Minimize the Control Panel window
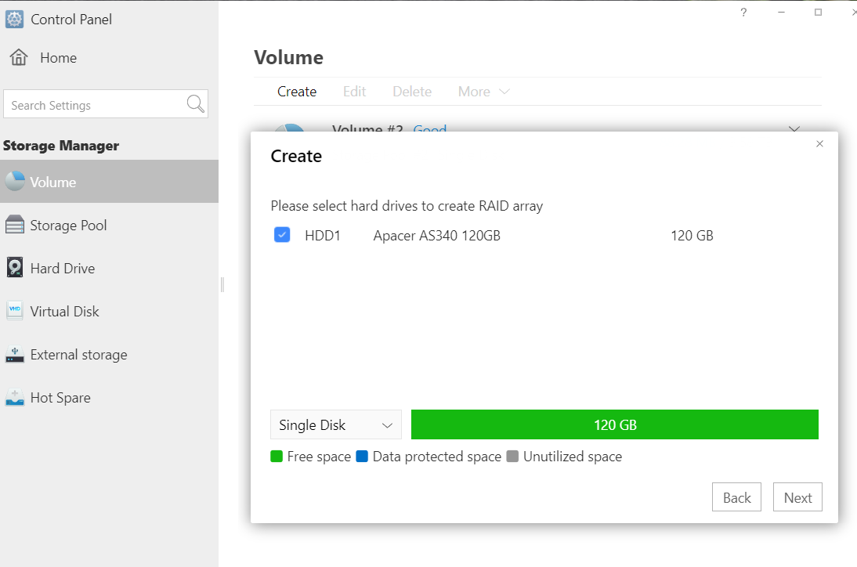 coord(782,12)
